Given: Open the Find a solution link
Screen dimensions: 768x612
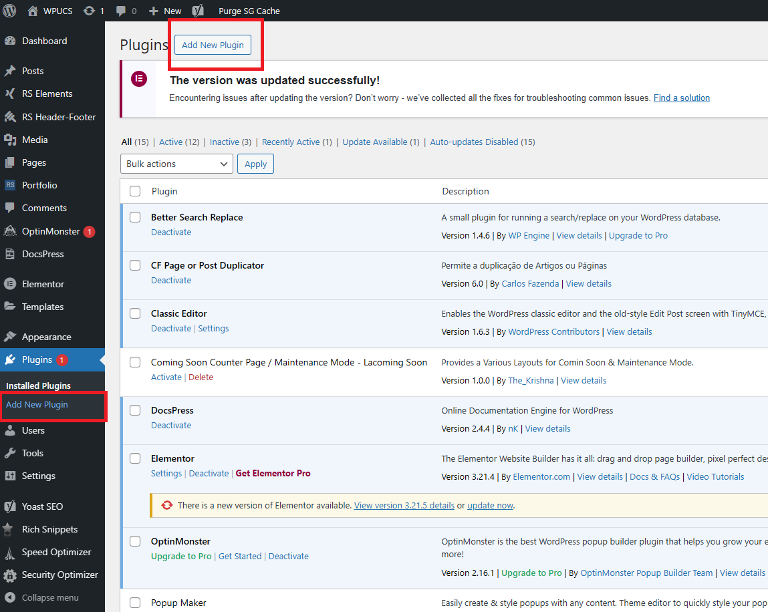Looking at the screenshot, I should (682, 98).
